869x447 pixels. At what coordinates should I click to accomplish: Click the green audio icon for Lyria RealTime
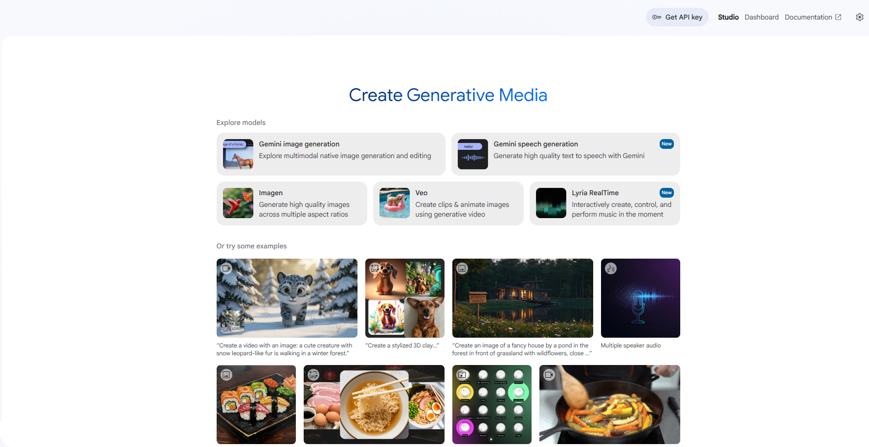tap(551, 203)
